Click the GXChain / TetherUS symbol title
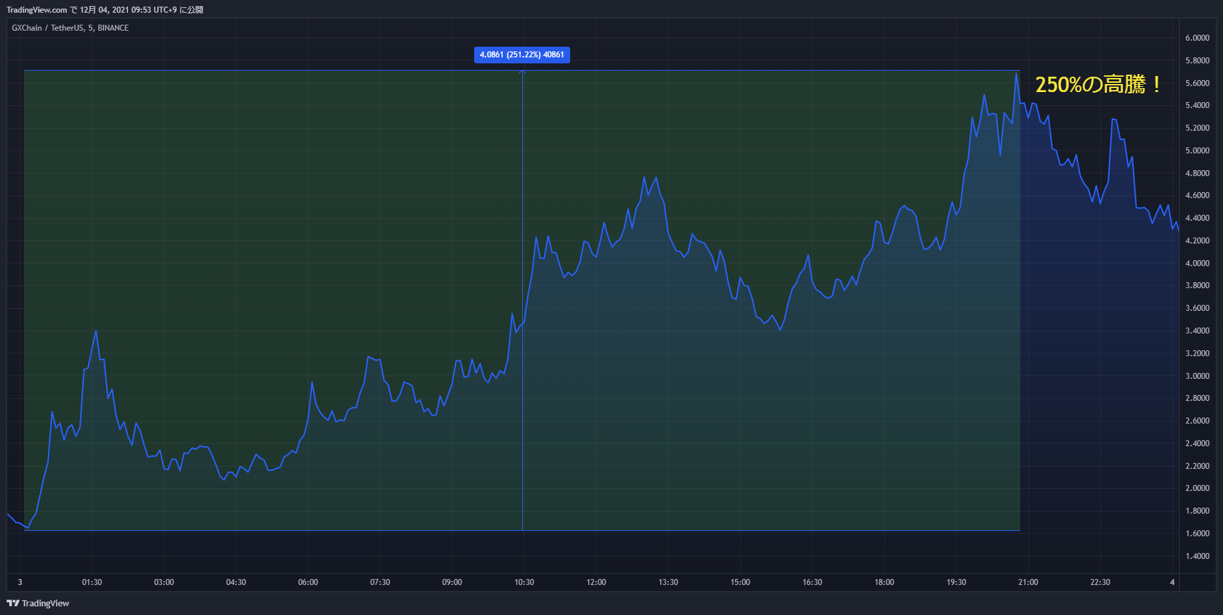 click(x=70, y=28)
